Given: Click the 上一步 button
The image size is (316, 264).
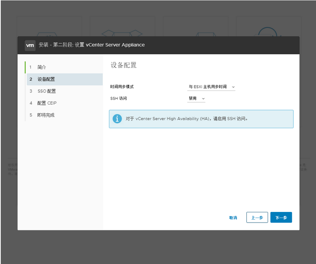Looking at the screenshot, I should click(x=257, y=218).
